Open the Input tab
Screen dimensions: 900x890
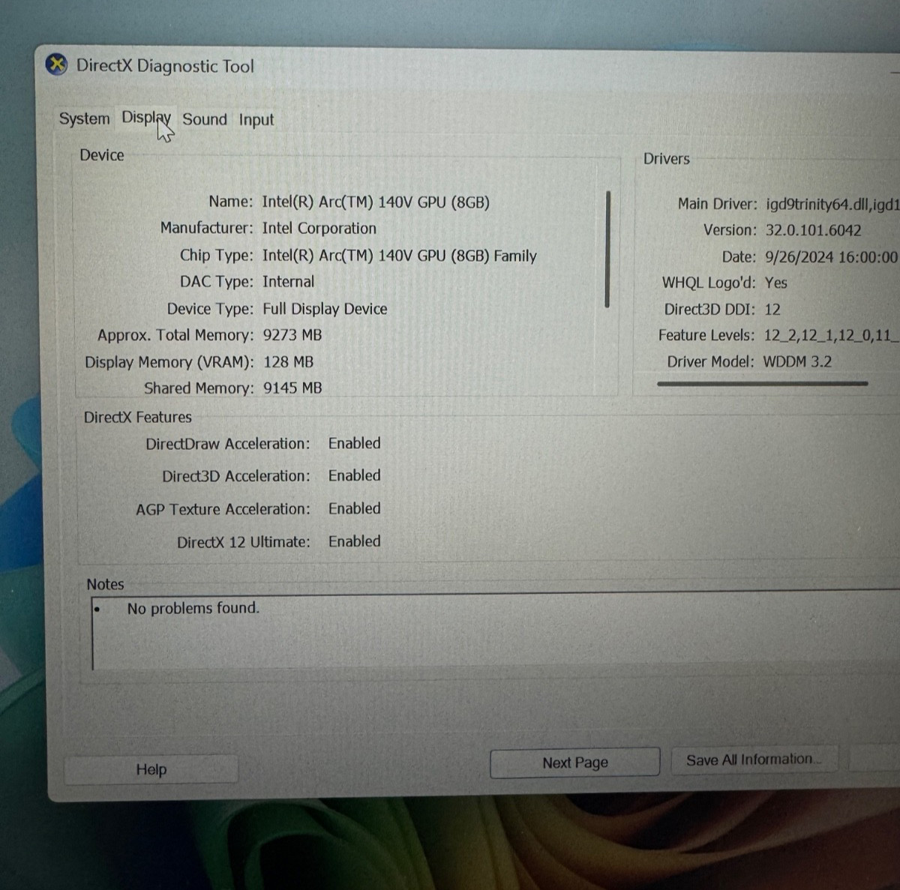point(256,120)
